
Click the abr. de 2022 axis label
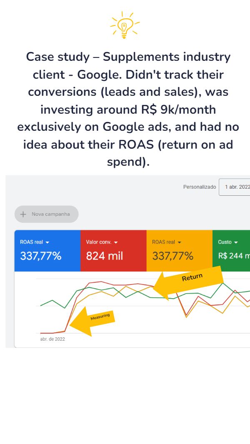[x=52, y=339]
